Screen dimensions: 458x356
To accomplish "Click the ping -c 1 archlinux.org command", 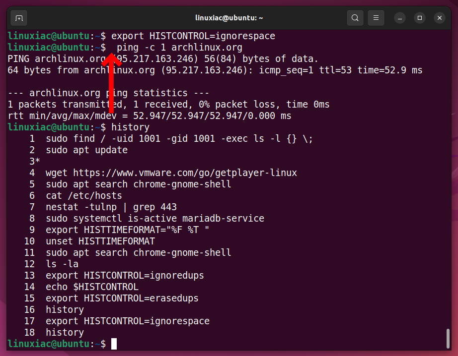I will (176, 47).
